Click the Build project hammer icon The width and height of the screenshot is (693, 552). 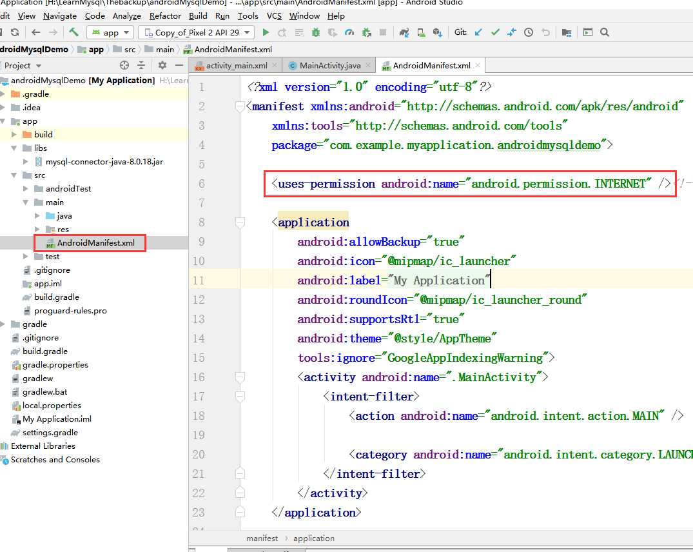74,32
